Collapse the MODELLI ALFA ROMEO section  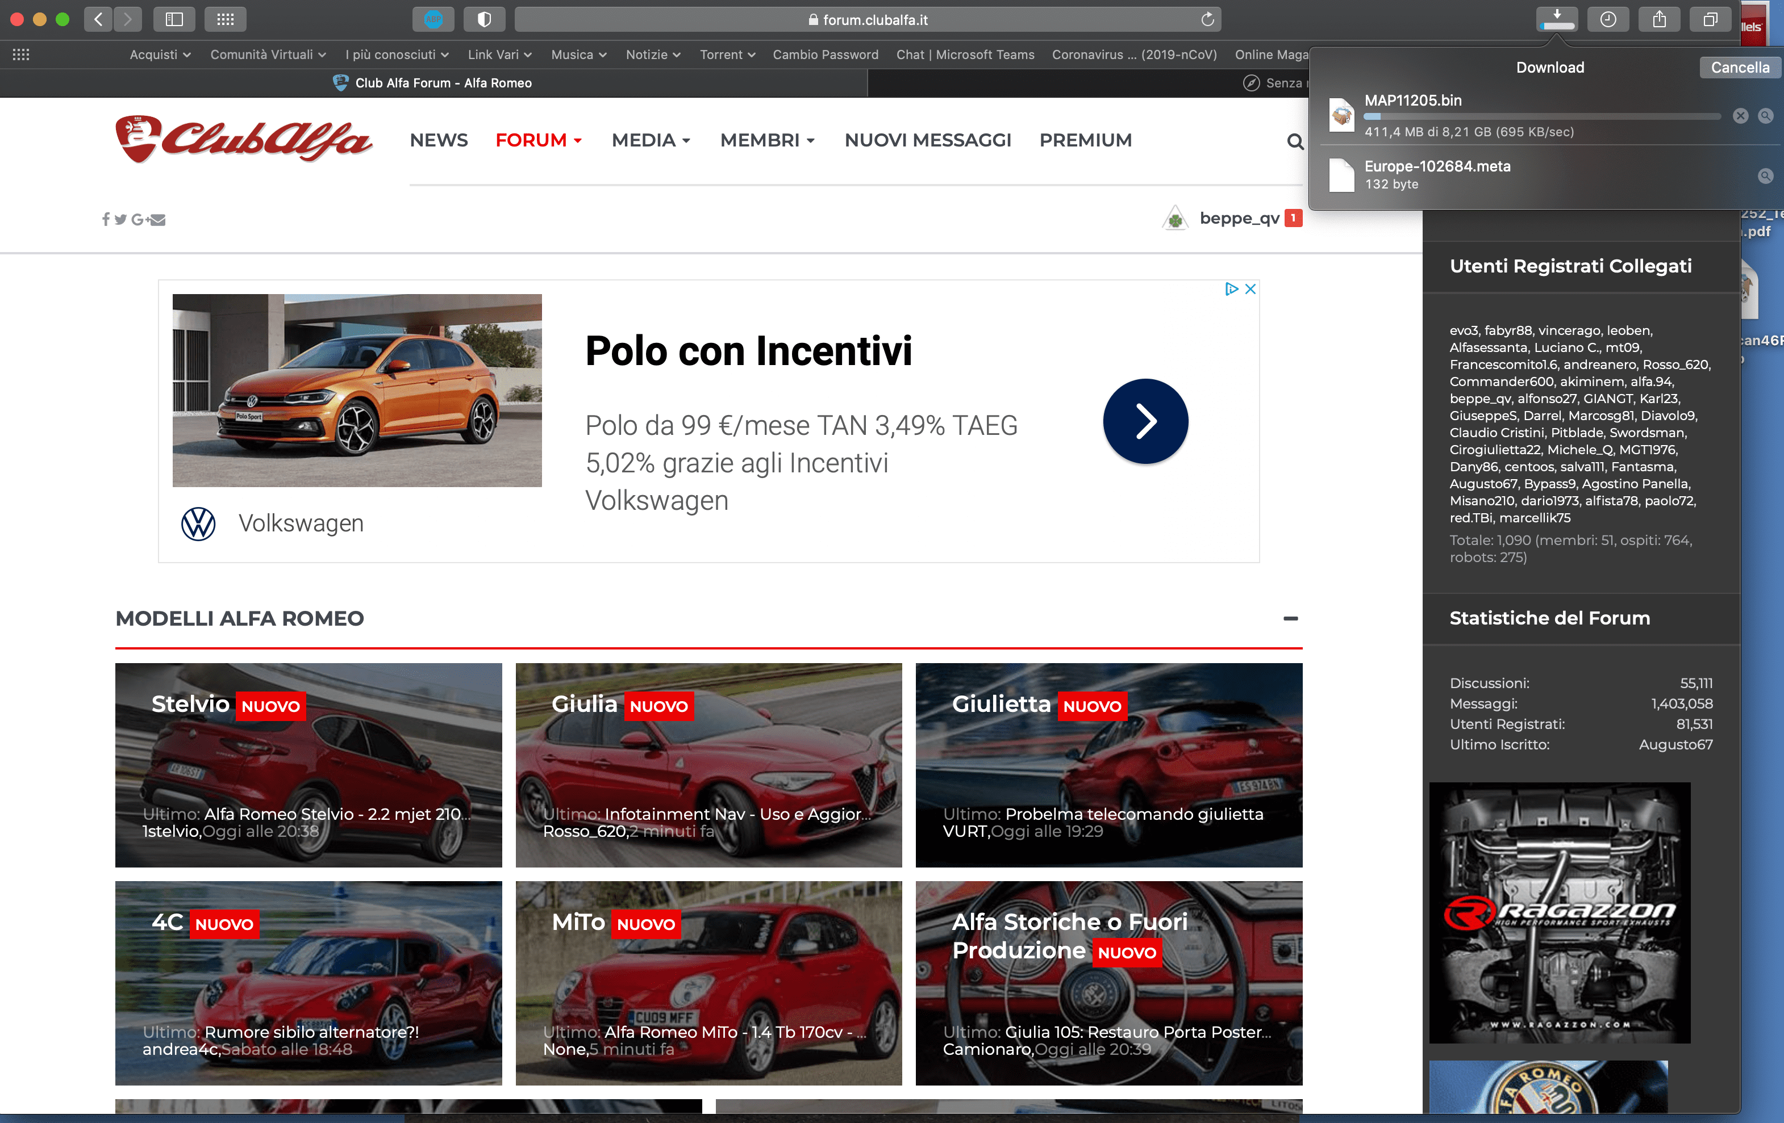pyautogui.click(x=1291, y=618)
